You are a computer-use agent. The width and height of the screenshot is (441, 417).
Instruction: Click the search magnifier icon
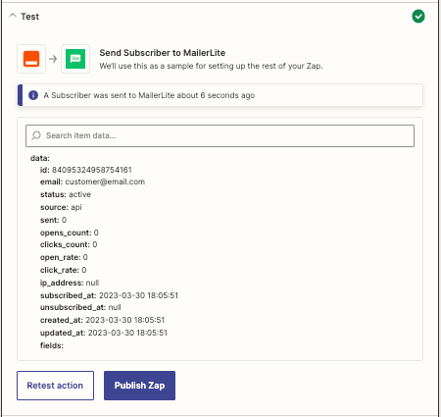(36, 135)
